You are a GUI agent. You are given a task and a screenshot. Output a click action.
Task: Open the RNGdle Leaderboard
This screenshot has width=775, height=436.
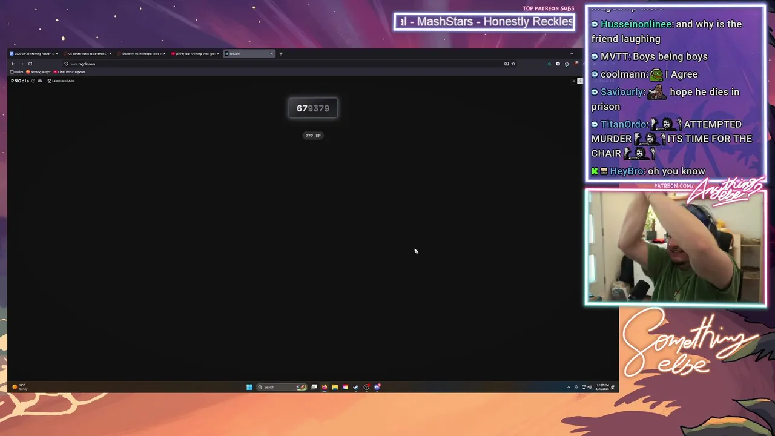(x=61, y=81)
